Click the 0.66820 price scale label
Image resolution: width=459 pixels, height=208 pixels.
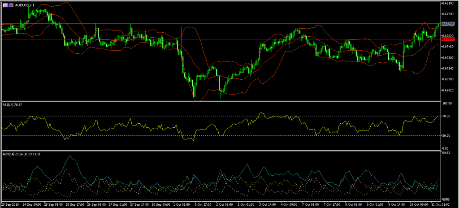coord(447,90)
